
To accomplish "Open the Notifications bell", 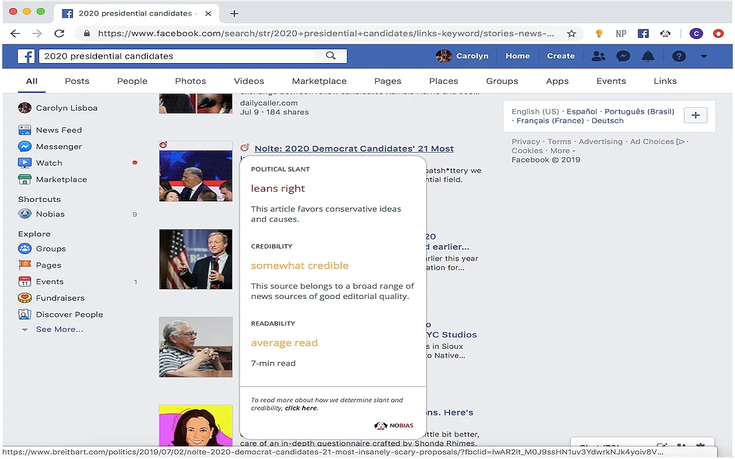I will point(648,56).
